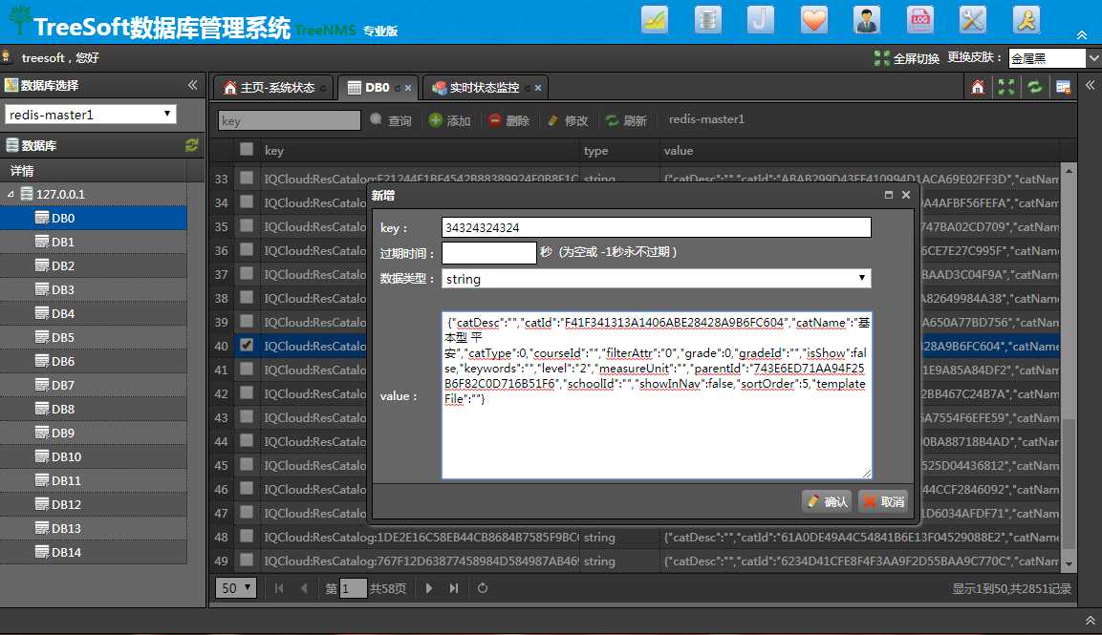Screen dimensions: 1102x635
Task: Click the window layout icon in tab toolbar
Action: pyautogui.click(x=1064, y=87)
